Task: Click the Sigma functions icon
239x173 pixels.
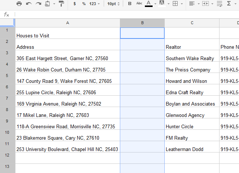Action: tap(229, 4)
